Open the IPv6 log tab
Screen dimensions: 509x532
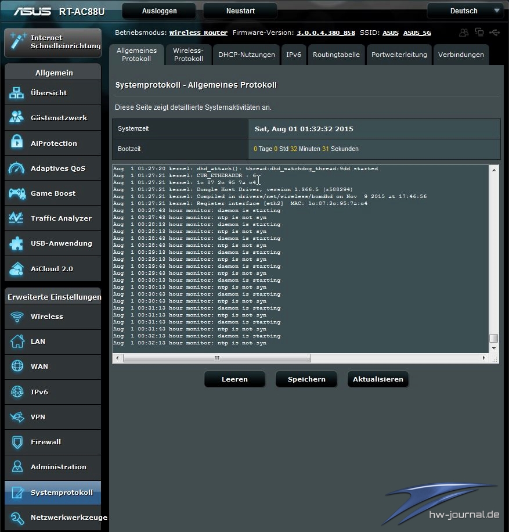coord(294,55)
